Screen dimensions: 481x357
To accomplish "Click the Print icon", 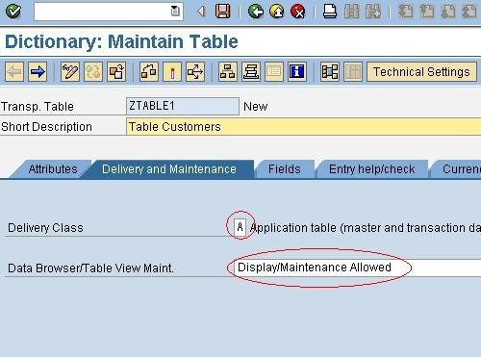I will [x=330, y=12].
